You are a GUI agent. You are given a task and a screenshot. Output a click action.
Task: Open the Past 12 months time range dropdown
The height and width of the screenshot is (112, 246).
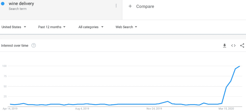point(52,27)
